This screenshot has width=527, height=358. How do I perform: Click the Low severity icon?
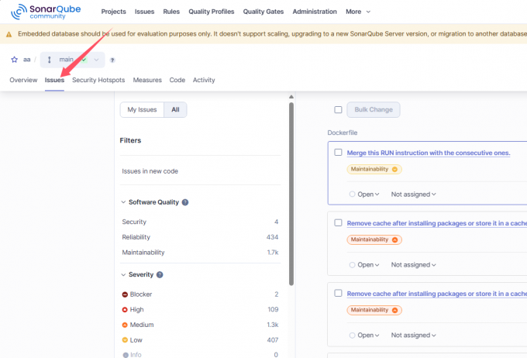pyautogui.click(x=125, y=340)
